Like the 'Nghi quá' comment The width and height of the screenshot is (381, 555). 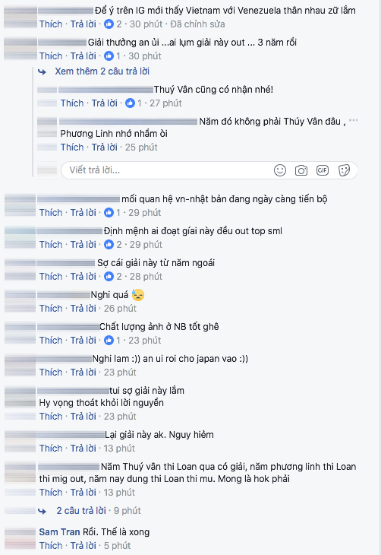click(51, 309)
